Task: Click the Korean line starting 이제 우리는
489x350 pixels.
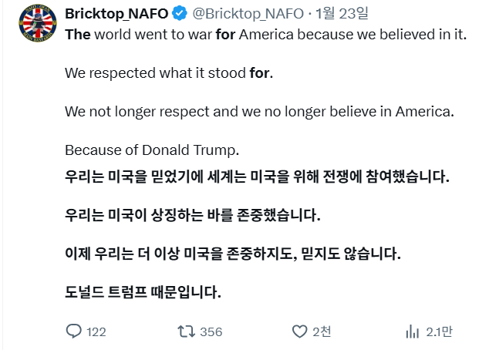Action: click(x=233, y=251)
